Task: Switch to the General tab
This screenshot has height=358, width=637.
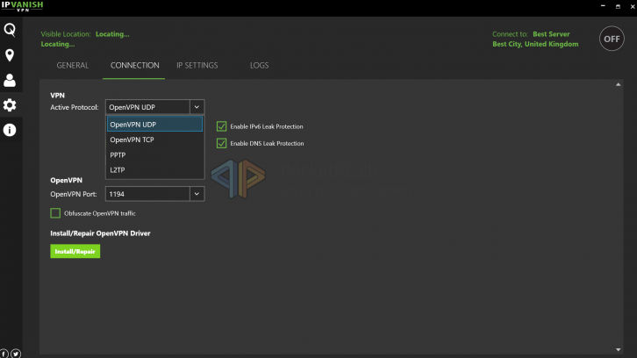Action: pos(73,66)
